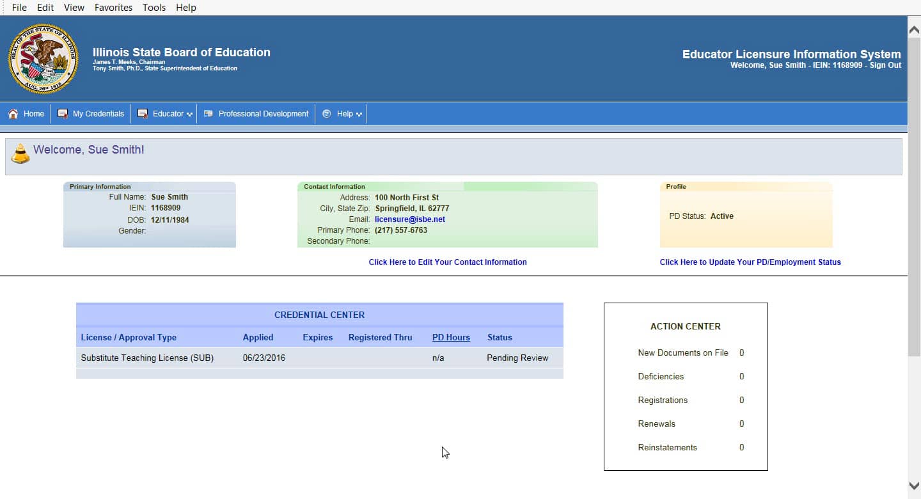
Task: Expand the Help dropdown arrow
Action: coord(359,115)
